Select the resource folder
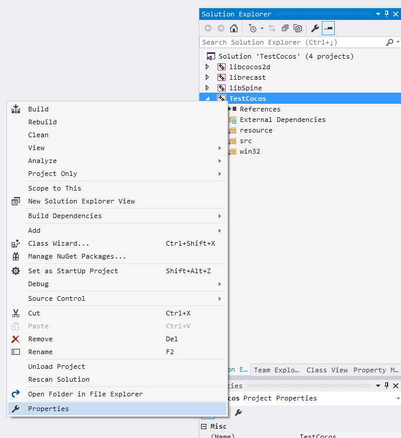 pos(256,130)
